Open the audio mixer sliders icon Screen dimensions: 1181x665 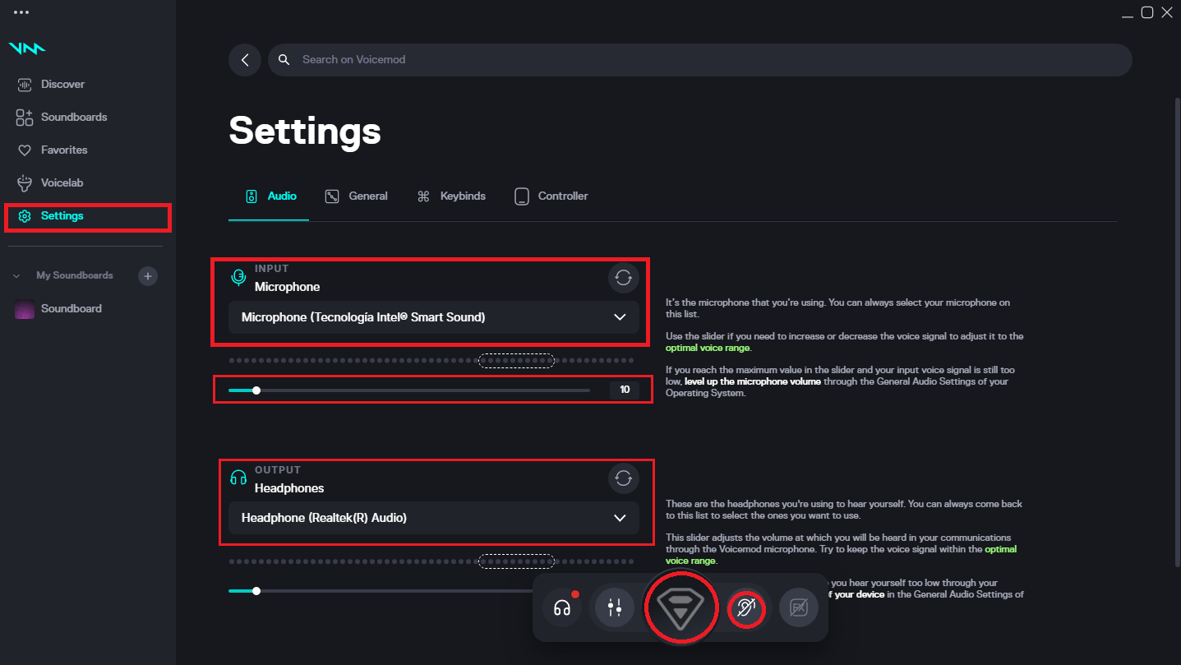[x=614, y=607]
